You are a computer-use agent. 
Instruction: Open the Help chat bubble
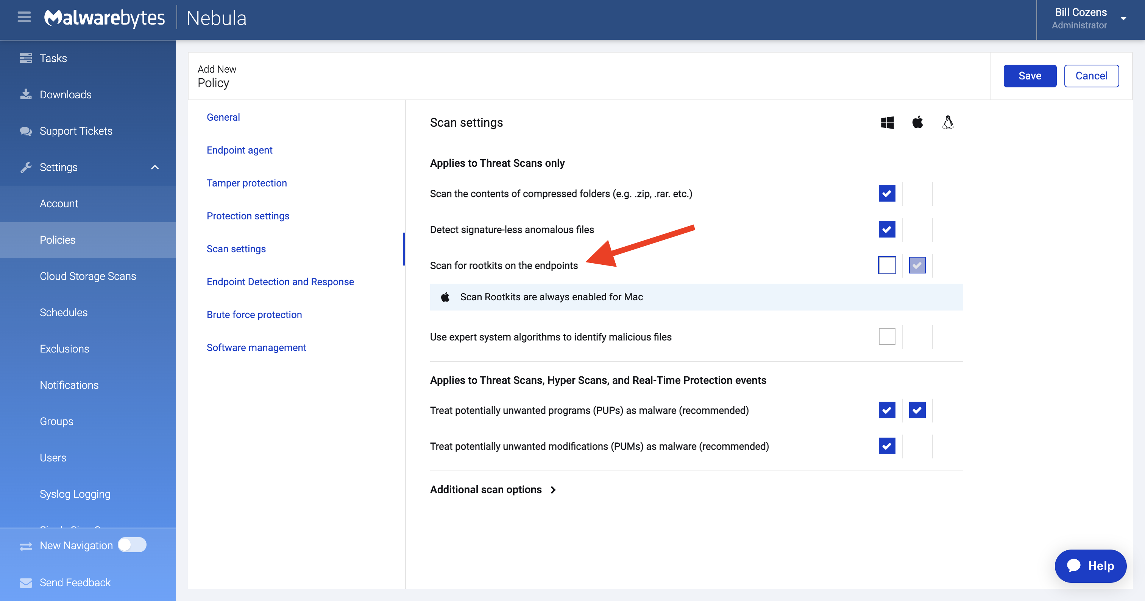(1090, 565)
